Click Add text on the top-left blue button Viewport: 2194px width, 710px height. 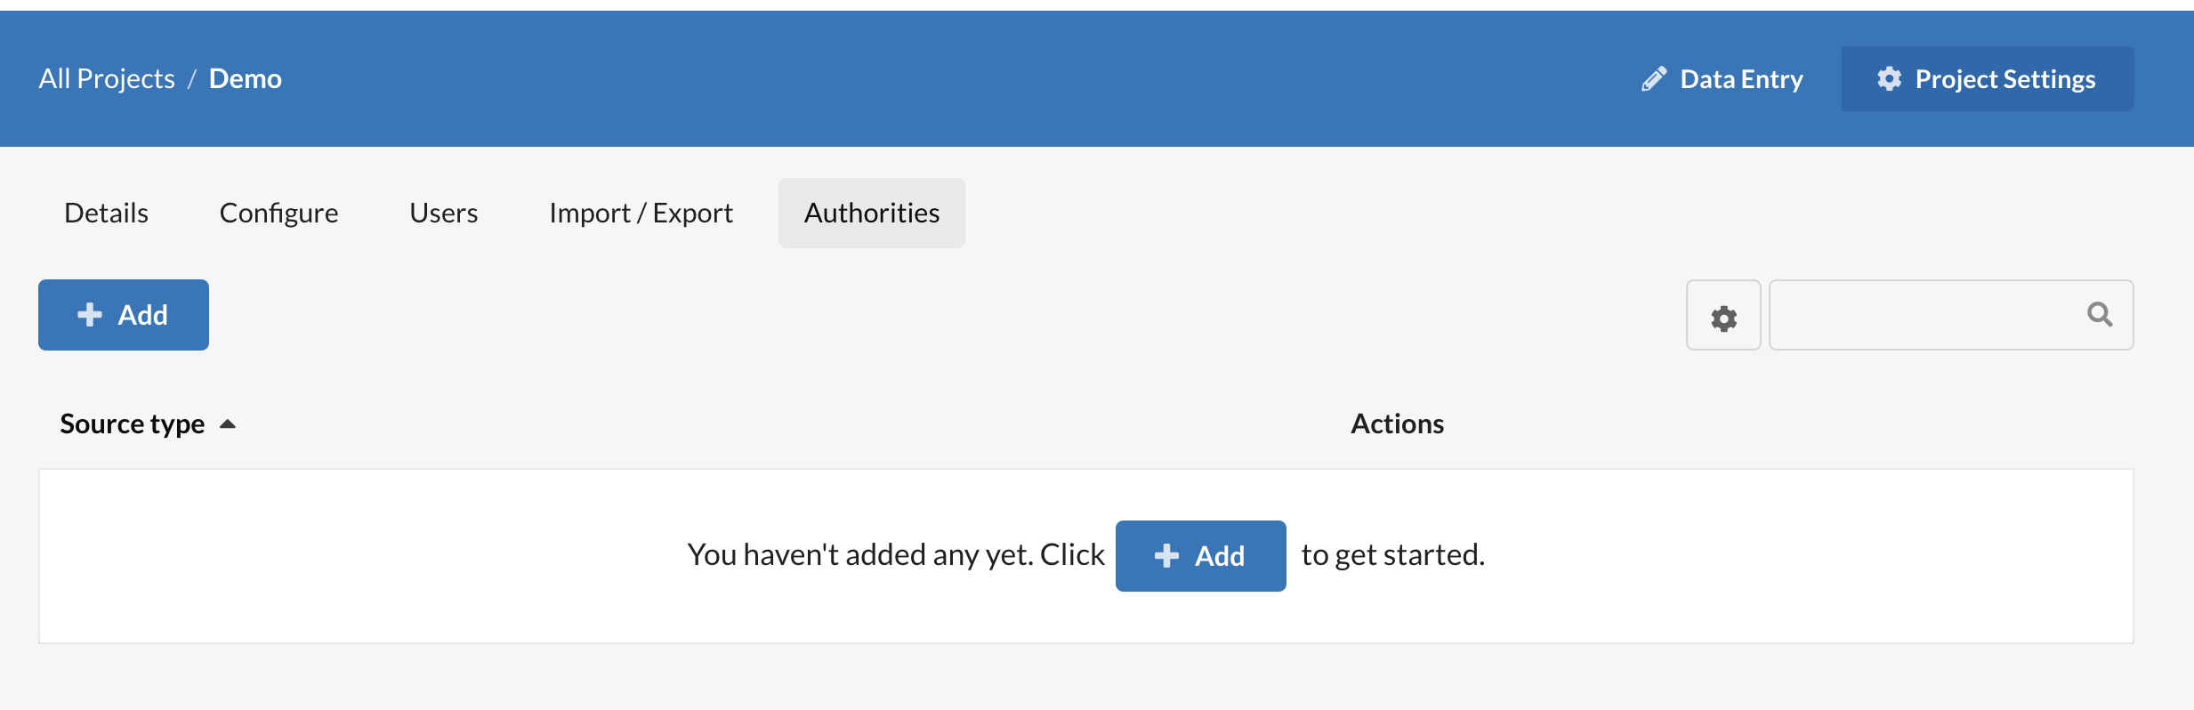143,315
